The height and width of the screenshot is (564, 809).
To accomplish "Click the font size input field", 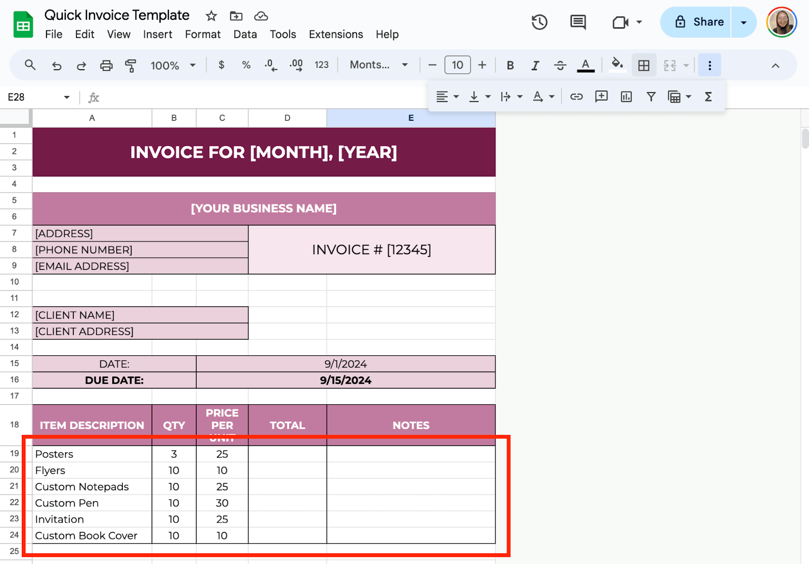I will 457,65.
